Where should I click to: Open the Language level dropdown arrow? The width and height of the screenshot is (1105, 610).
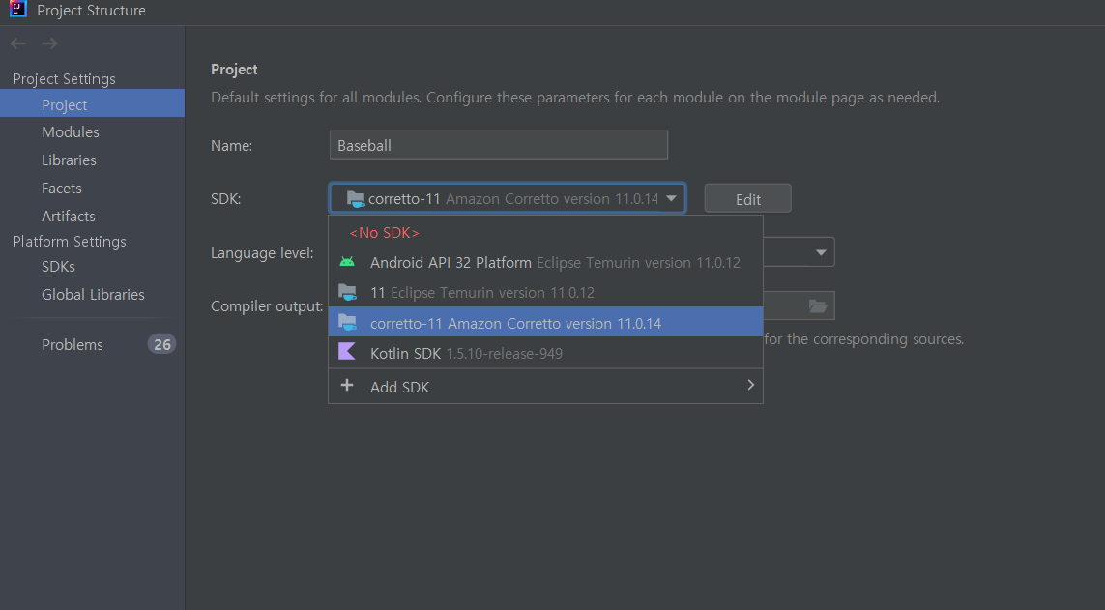821,253
